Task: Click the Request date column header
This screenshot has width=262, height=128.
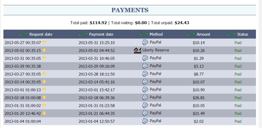Action: (41, 34)
